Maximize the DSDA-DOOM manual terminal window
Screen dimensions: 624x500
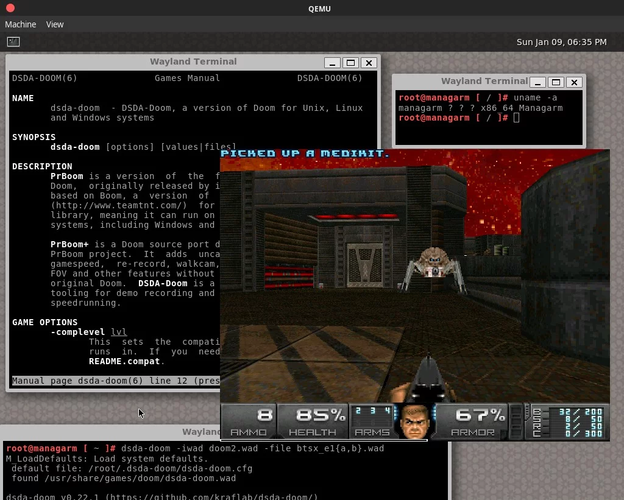point(350,63)
